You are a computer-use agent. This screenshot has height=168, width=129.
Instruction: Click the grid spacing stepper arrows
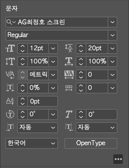[x=81, y=88]
